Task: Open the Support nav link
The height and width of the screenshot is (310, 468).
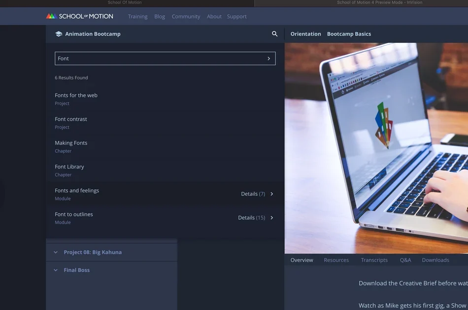Action: tap(236, 16)
